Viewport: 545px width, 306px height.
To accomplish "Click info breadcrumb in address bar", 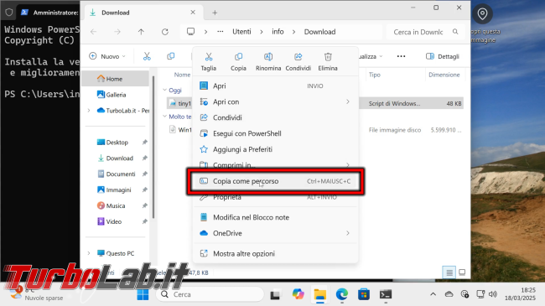I will (278, 32).
